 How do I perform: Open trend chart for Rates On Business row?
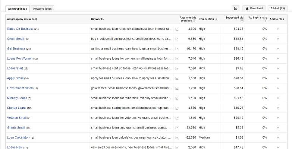(177, 29)
